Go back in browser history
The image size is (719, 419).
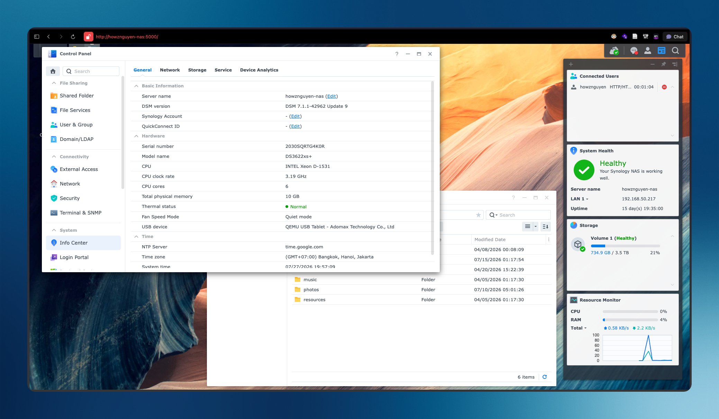pyautogui.click(x=49, y=37)
